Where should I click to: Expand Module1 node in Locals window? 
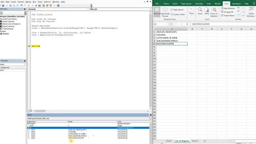click(x=28, y=124)
